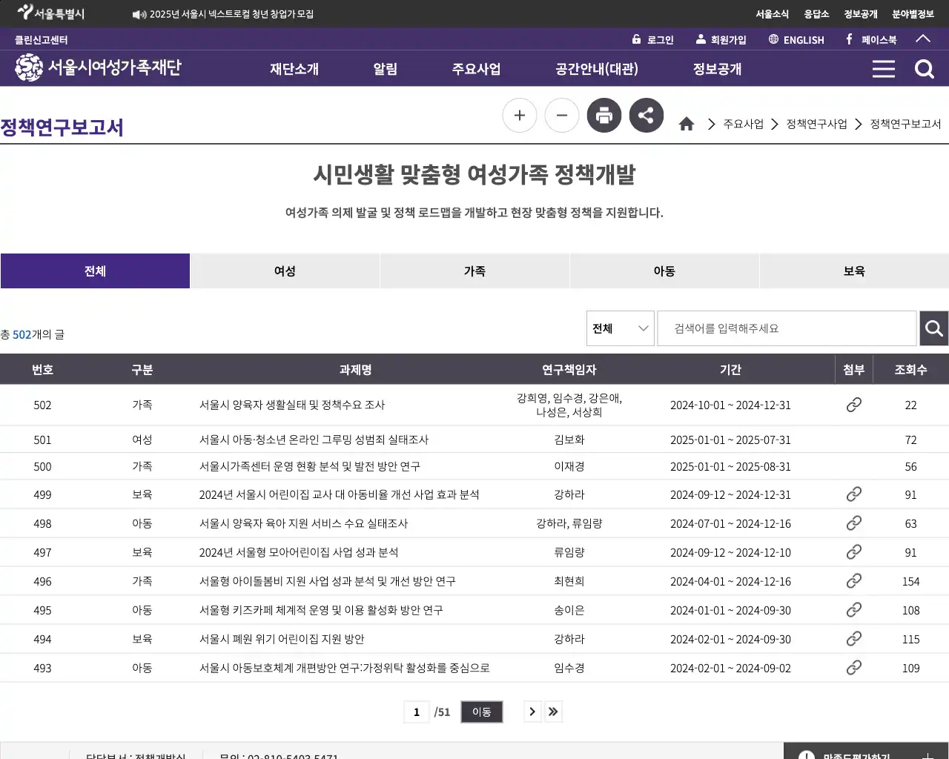
Task: Decrease font size with minus icon
Action: click(x=561, y=115)
